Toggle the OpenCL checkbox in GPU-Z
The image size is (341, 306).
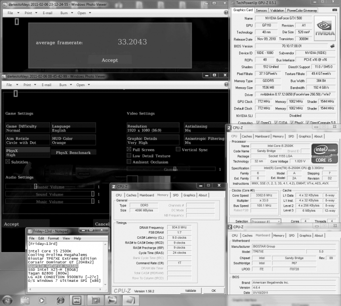point(258,123)
